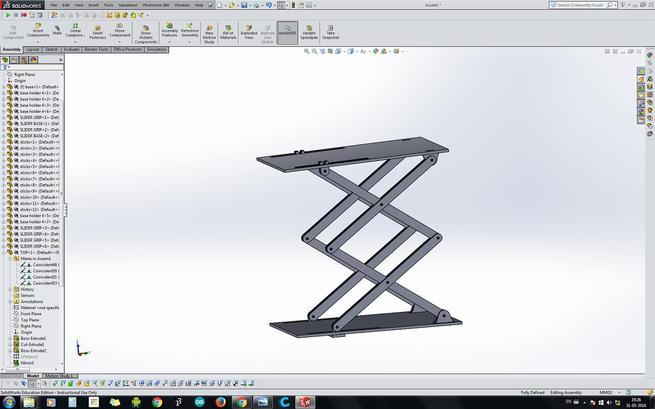Select the Cut-Extrude1 feature

coord(33,344)
